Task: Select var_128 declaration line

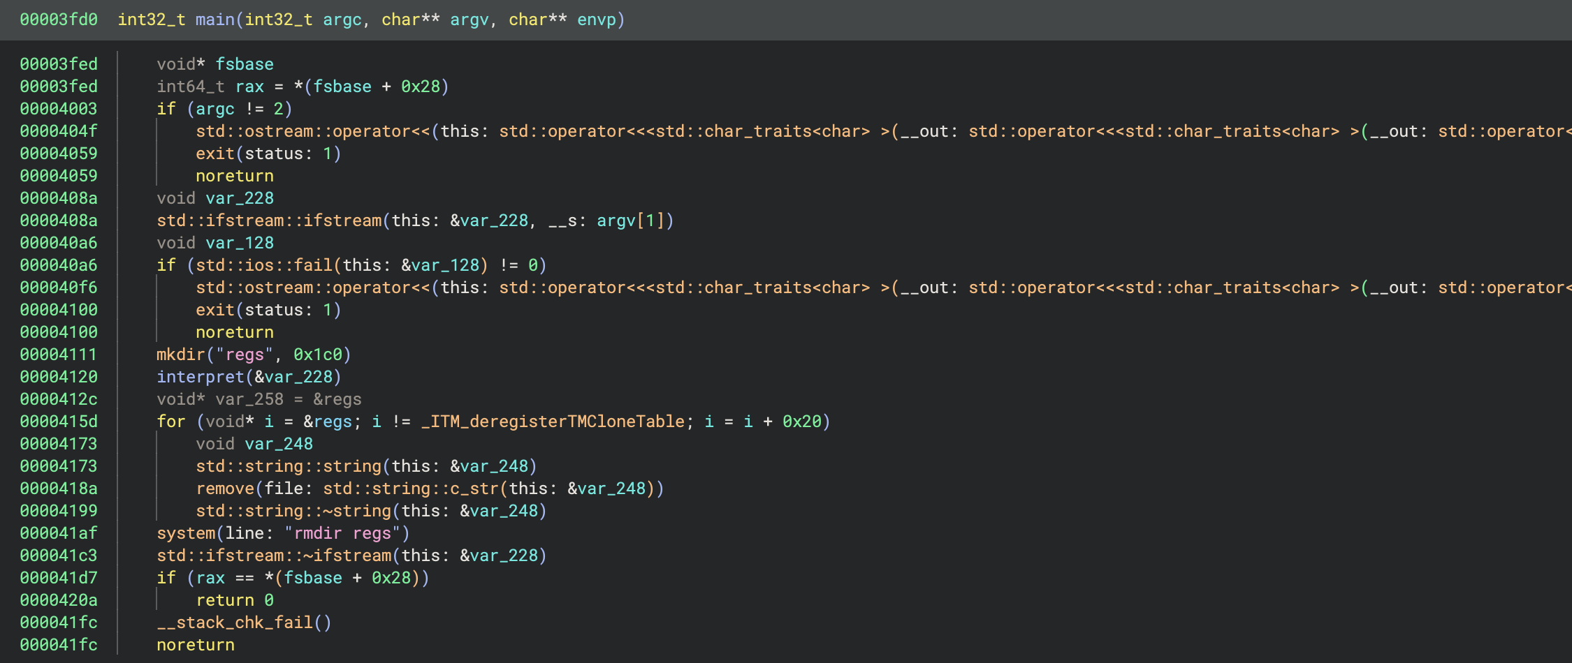Action: click(215, 243)
